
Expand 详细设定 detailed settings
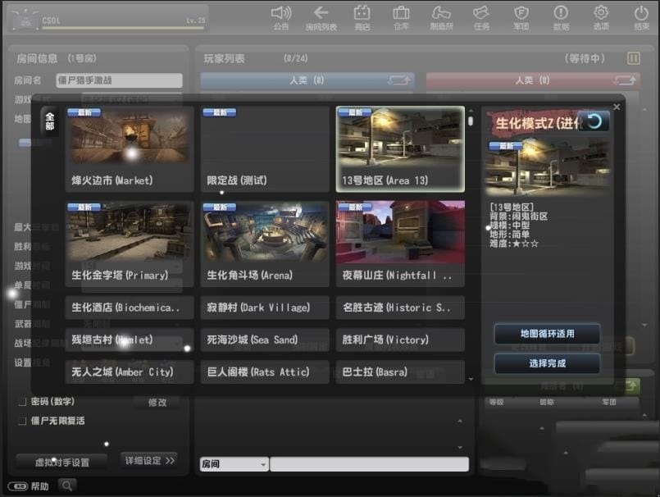point(149,460)
